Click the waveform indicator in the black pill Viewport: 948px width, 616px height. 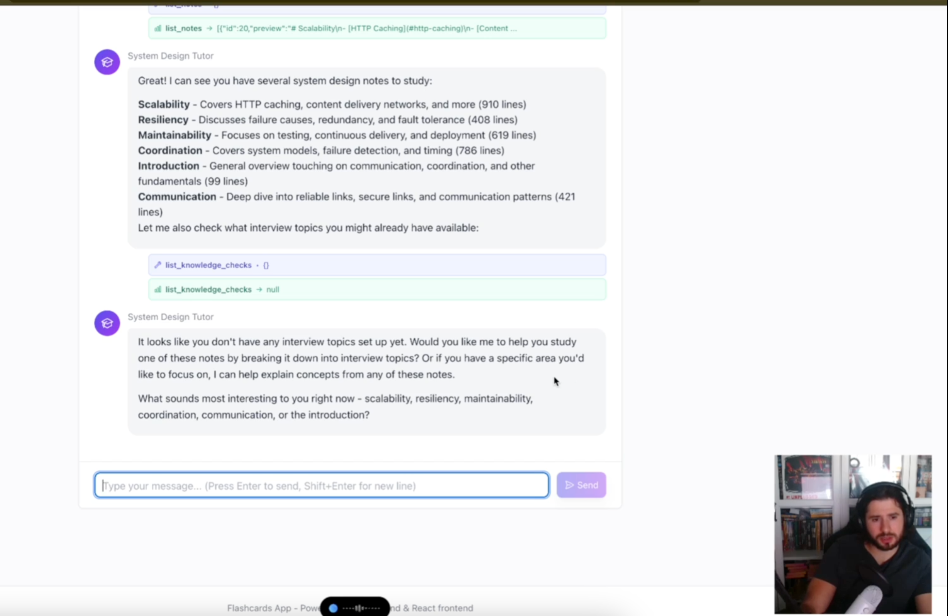tap(361, 608)
